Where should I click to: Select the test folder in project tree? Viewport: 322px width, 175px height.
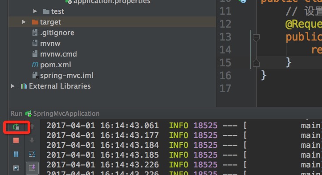pyautogui.click(x=58, y=11)
